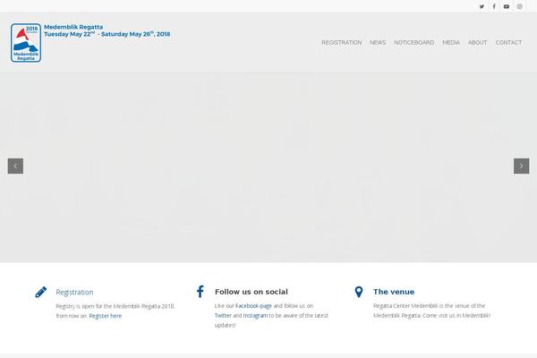Click the 'The venue' heading

click(394, 292)
